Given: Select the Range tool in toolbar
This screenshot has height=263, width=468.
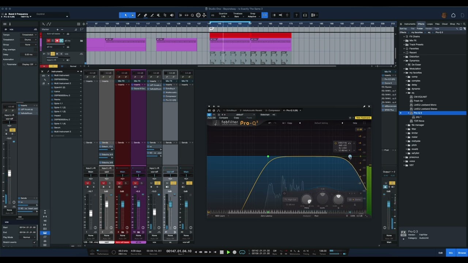Looking at the screenshot, I should click(133, 15).
